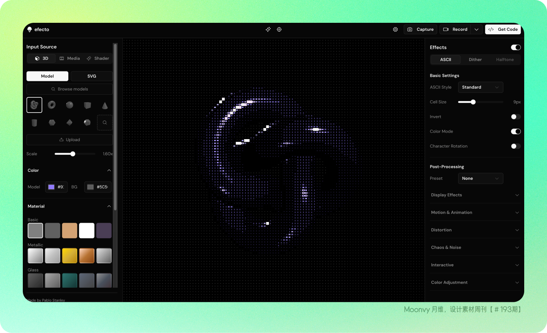Open the ASCII Style dropdown

pos(480,87)
